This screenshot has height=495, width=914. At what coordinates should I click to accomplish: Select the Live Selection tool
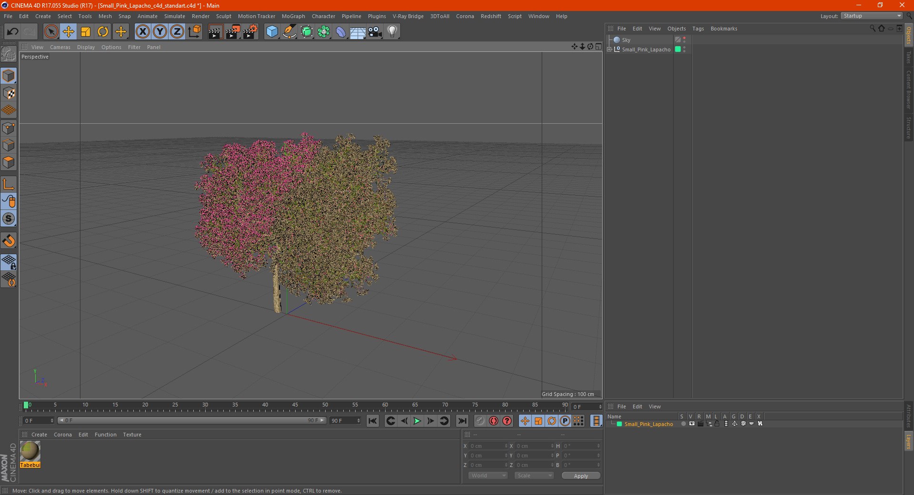coord(51,32)
